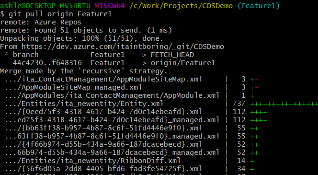Click the AppModule.xml file path
Screen dimensions: 318x175
tap(112, 95)
